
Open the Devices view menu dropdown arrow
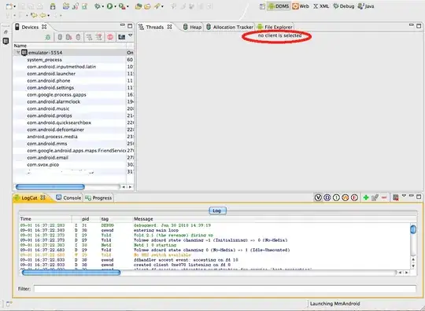point(131,35)
